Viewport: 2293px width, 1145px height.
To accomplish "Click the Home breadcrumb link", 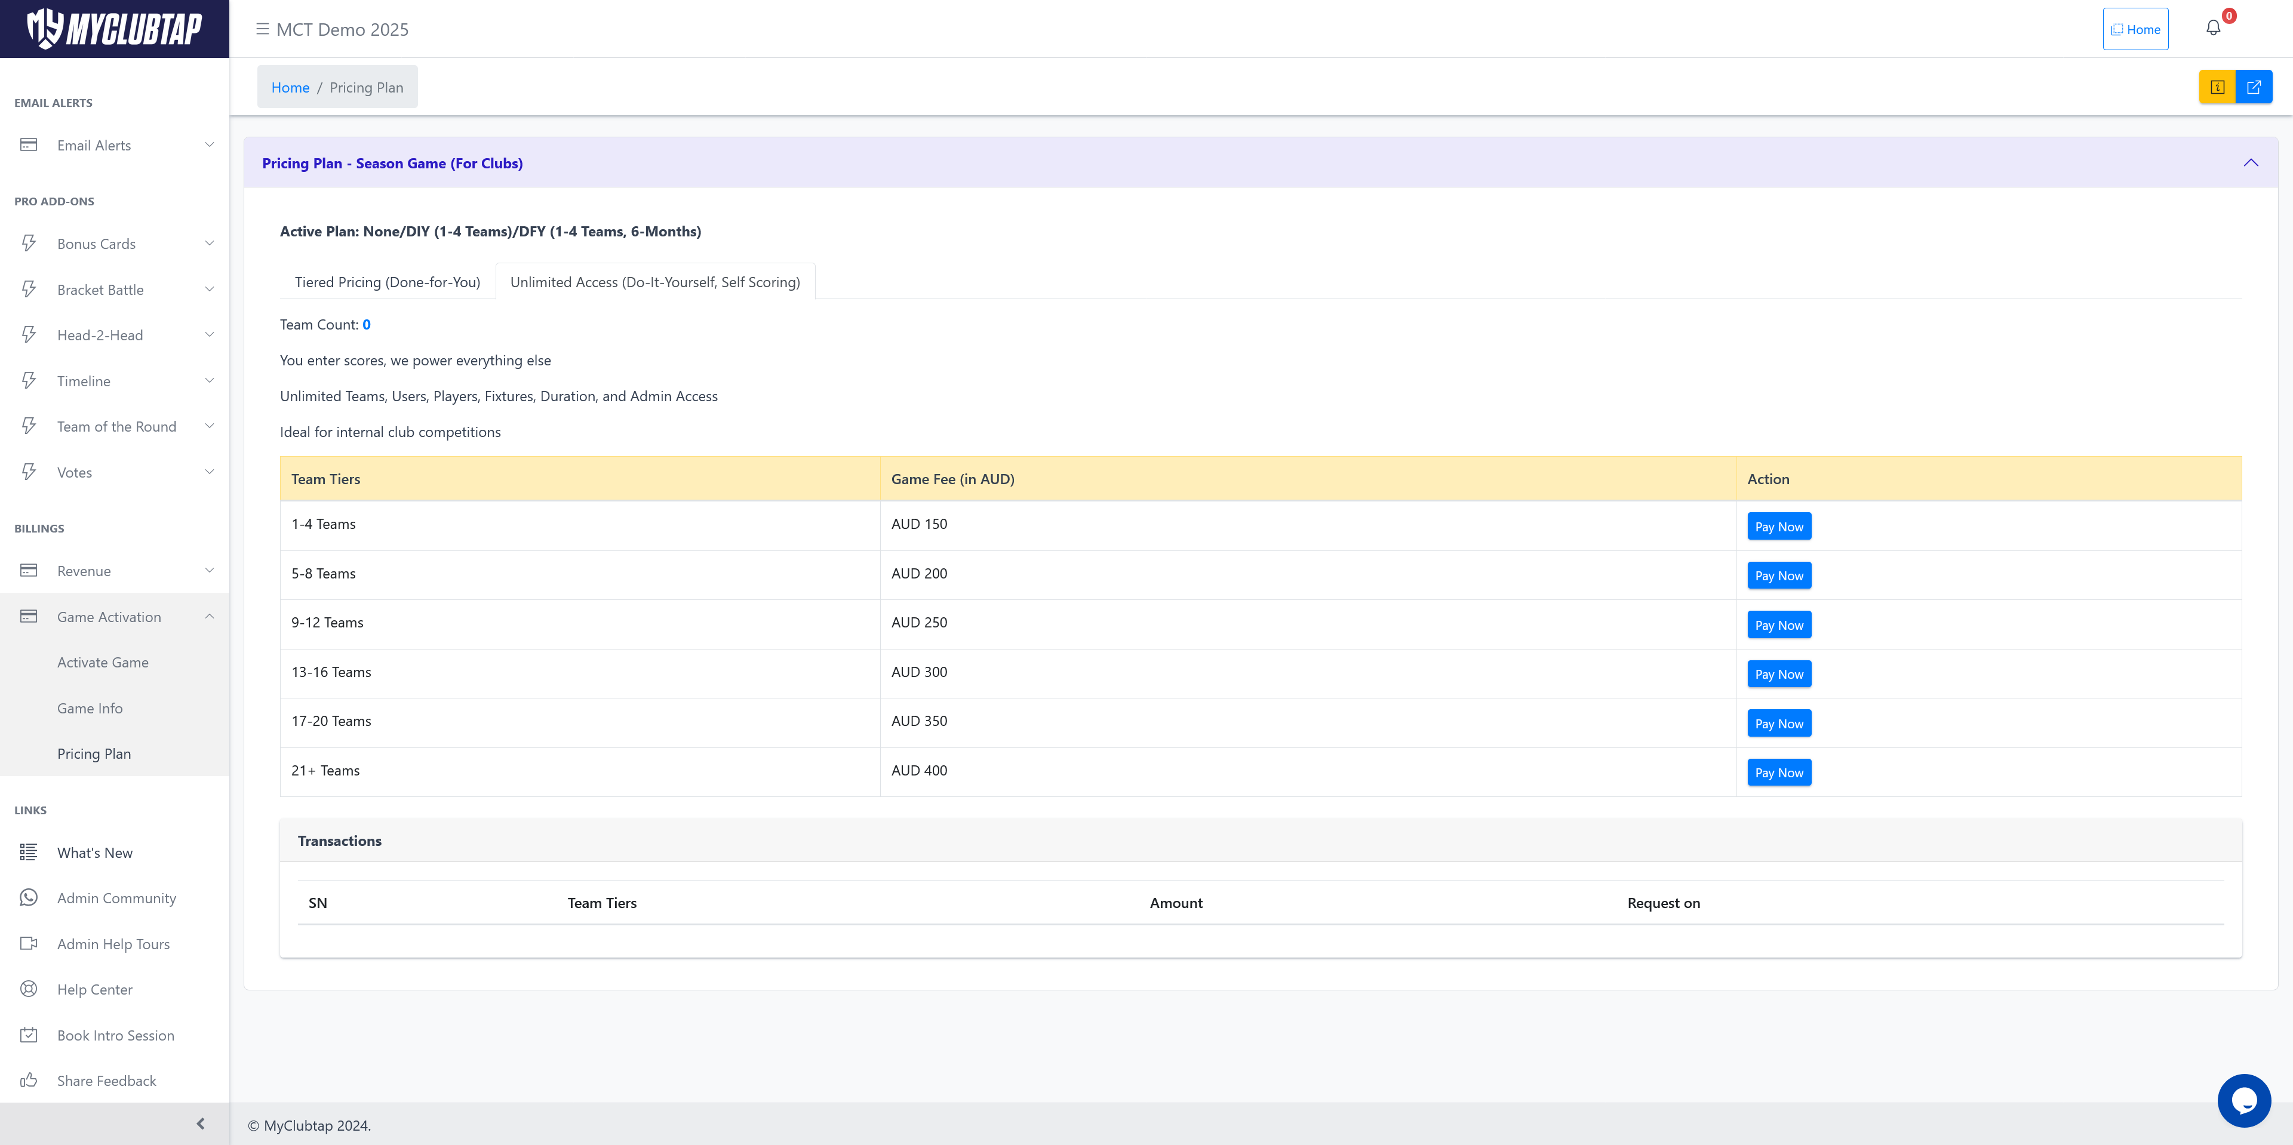I will point(290,87).
